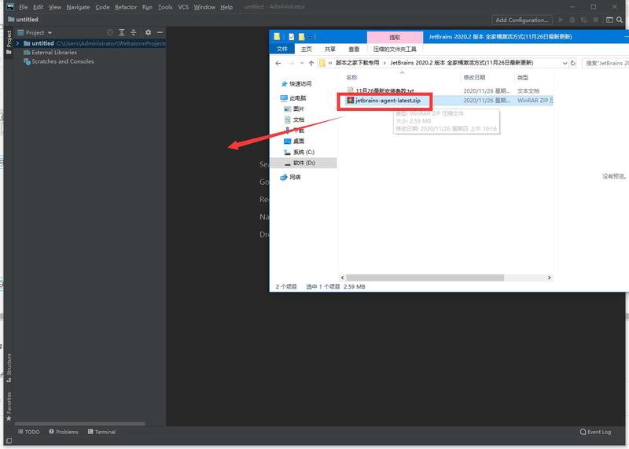Open the Window menu
The height and width of the screenshot is (449, 629).
pyautogui.click(x=204, y=7)
